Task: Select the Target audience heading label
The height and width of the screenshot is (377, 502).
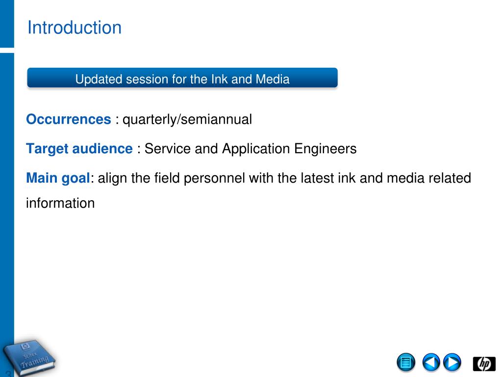Action: pos(79,149)
